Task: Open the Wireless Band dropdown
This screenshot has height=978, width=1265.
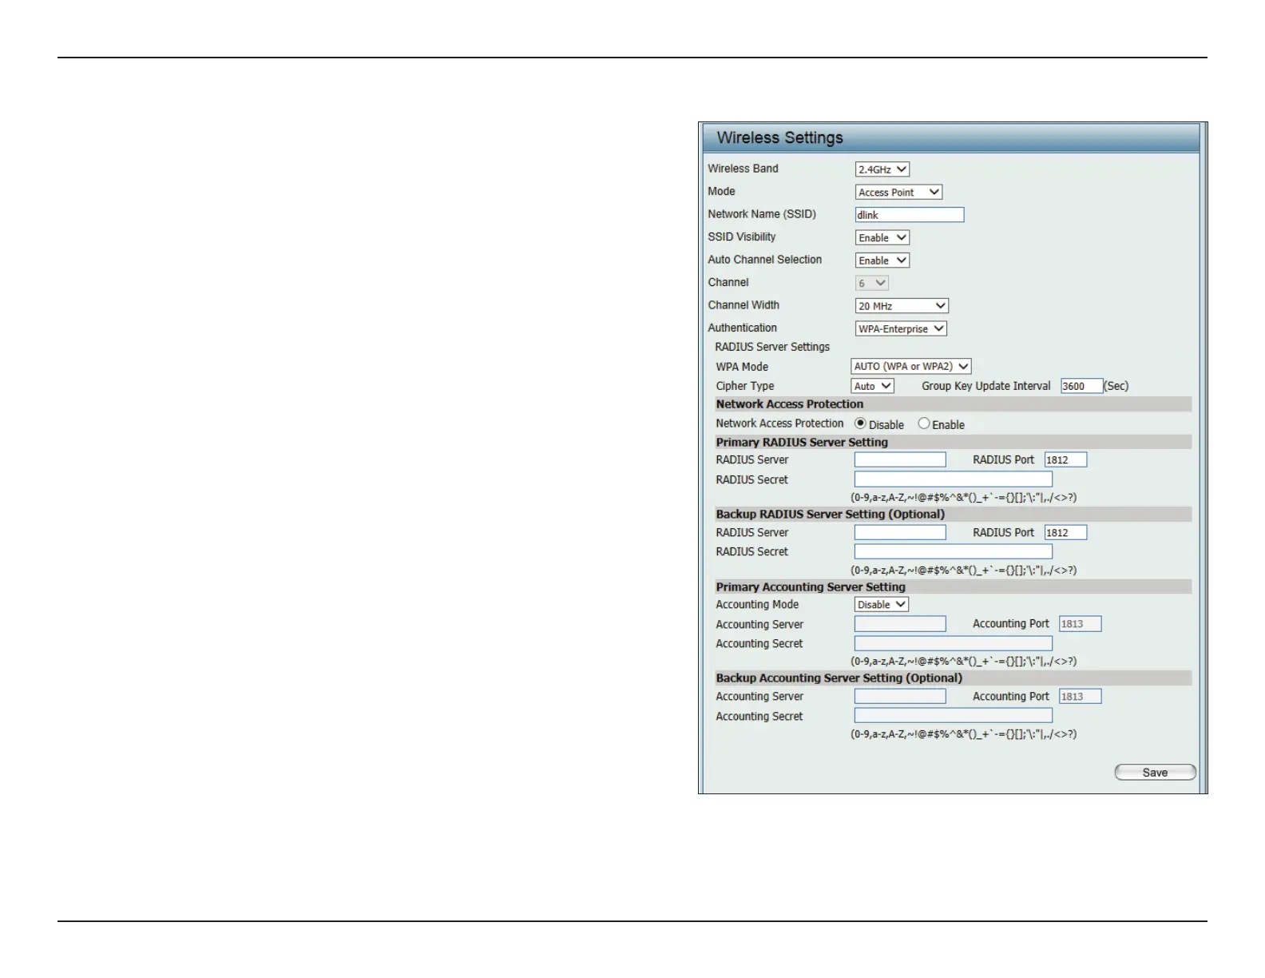Action: point(882,169)
